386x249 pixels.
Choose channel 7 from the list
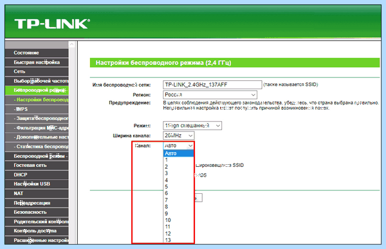pyautogui.click(x=179, y=200)
